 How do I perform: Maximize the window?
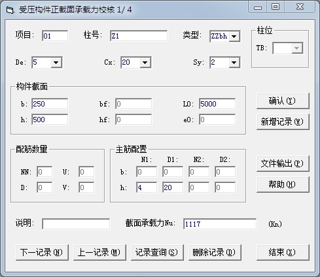(276, 7)
